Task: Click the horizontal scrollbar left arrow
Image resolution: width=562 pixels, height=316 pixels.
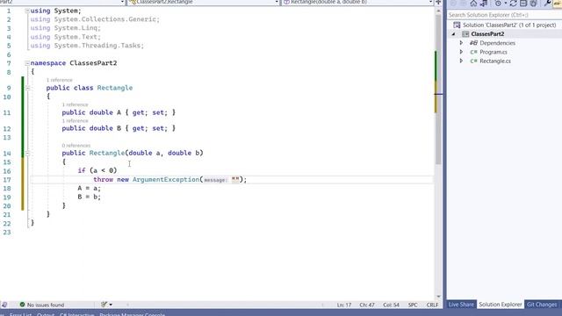Action: pos(127,305)
